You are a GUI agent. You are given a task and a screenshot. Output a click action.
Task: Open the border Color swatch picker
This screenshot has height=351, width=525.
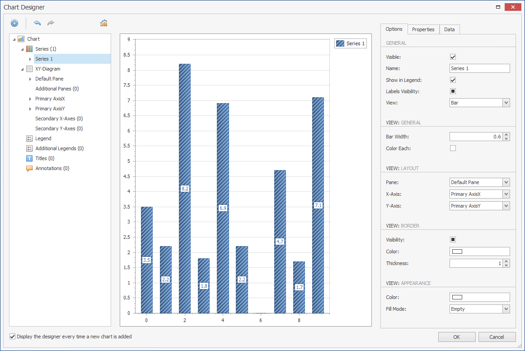[x=479, y=251]
